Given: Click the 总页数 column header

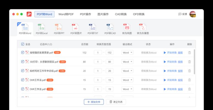Looking at the screenshot, I should coord(85,44).
